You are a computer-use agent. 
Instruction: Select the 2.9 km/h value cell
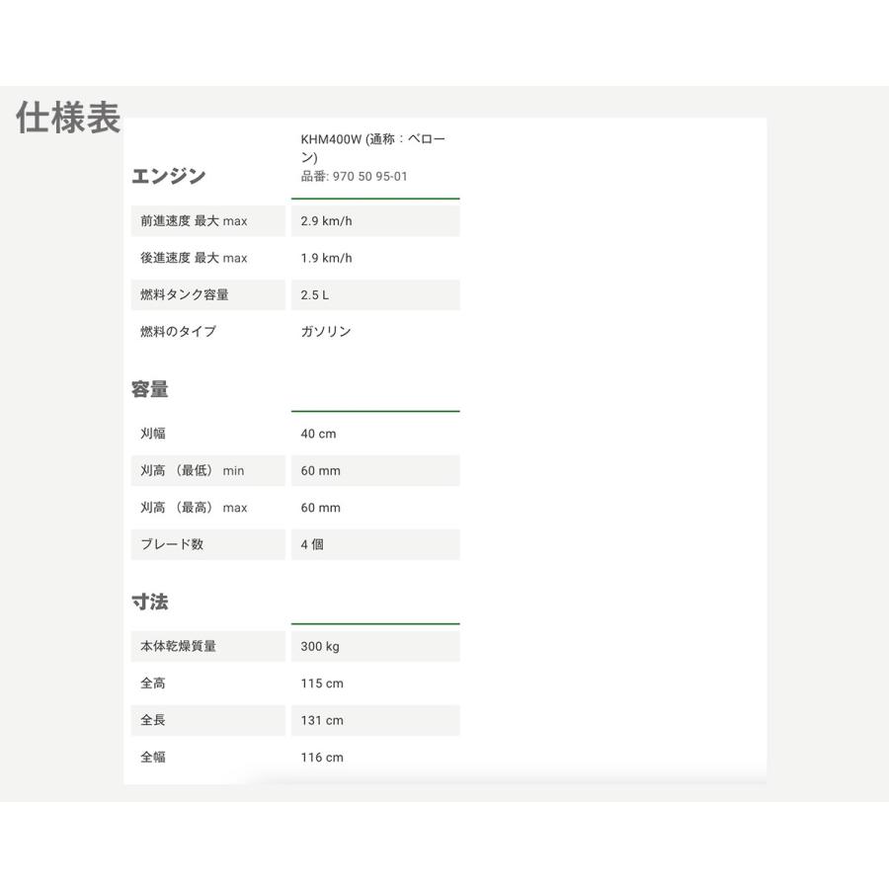click(x=326, y=221)
